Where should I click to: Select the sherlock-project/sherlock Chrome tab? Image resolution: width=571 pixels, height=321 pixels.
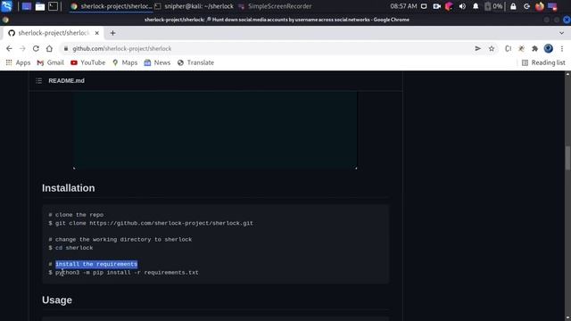(x=53, y=33)
